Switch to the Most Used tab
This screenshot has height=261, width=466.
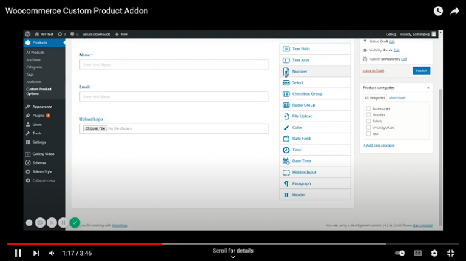point(397,97)
